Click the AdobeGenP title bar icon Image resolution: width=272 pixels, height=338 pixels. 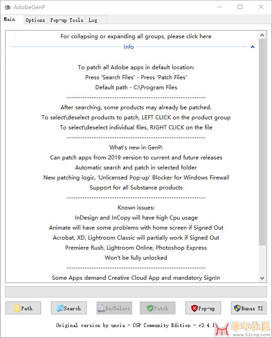(8, 7)
